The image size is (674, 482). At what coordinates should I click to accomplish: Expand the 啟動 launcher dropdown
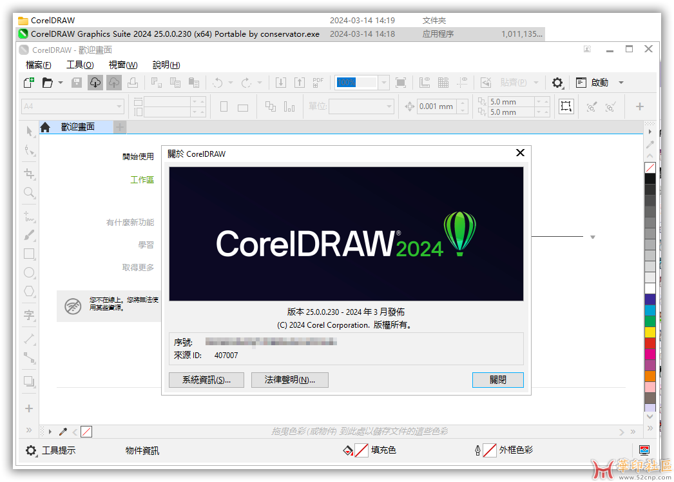click(x=621, y=83)
